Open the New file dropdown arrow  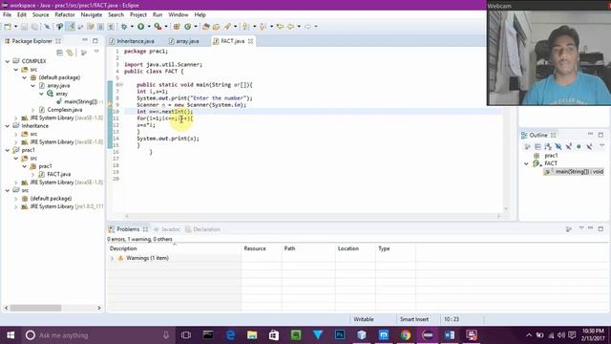click(15, 27)
